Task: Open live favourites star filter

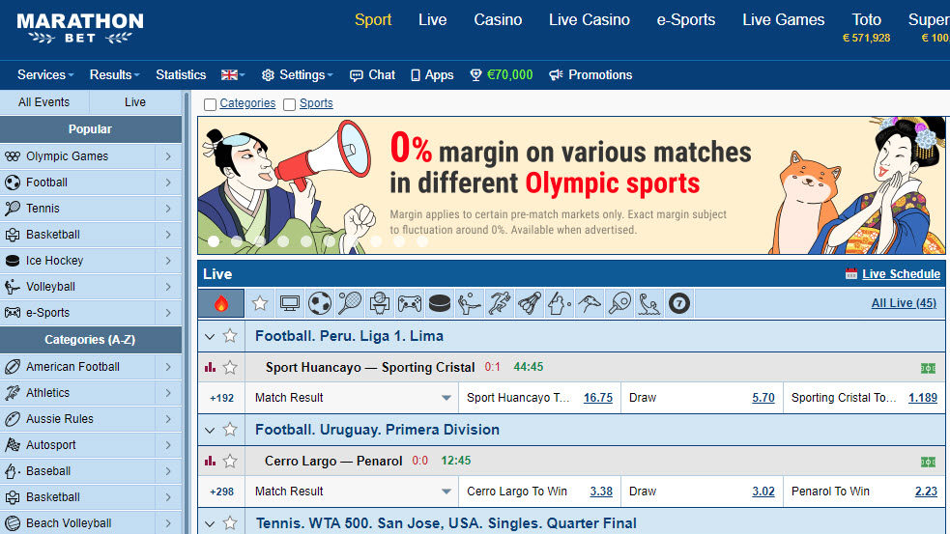Action: click(260, 303)
